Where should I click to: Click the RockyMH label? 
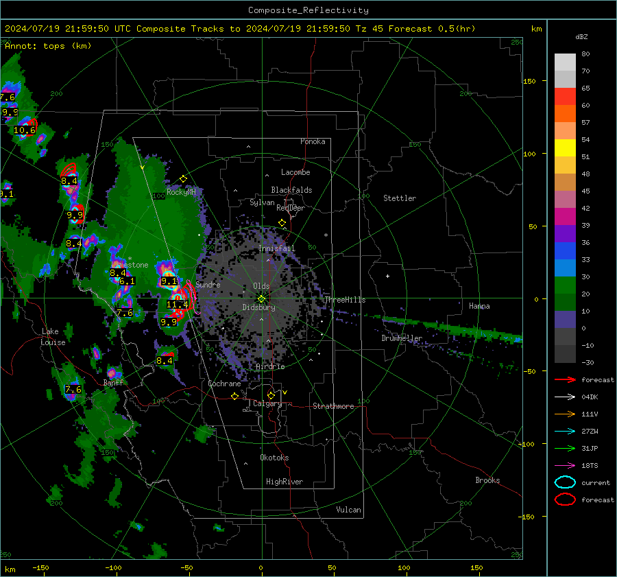click(x=181, y=192)
